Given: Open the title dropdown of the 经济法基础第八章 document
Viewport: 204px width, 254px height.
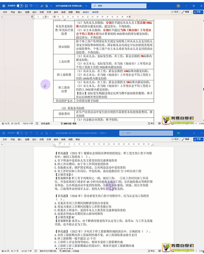Looking at the screenshot, I should click(107, 133).
